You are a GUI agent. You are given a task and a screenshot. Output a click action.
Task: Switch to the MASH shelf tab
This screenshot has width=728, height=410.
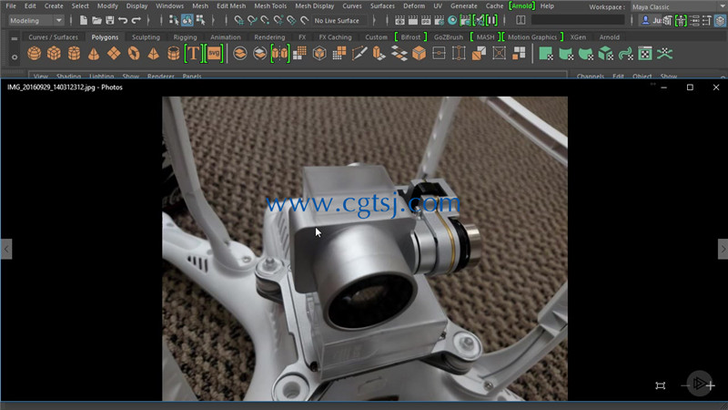tap(486, 37)
